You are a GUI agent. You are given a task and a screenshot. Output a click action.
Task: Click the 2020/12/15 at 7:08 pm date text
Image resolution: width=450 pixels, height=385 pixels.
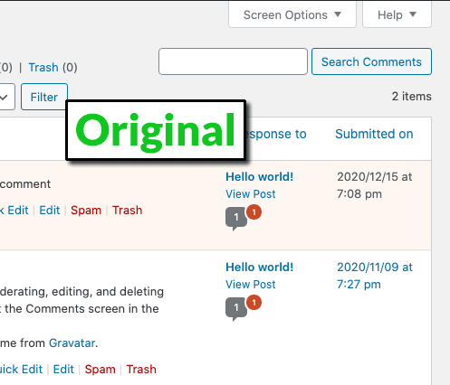point(375,185)
